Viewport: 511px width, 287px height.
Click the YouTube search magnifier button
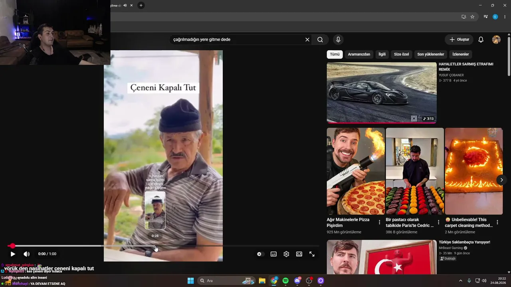click(320, 39)
